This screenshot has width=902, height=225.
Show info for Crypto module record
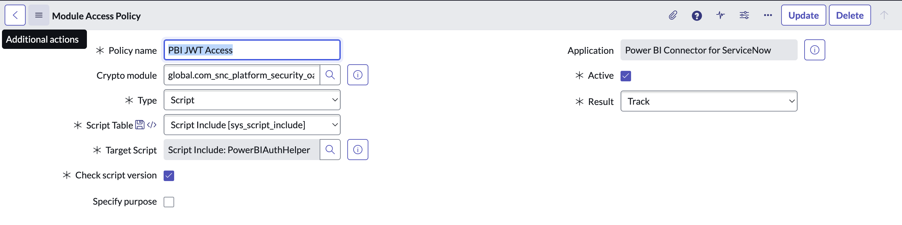358,75
